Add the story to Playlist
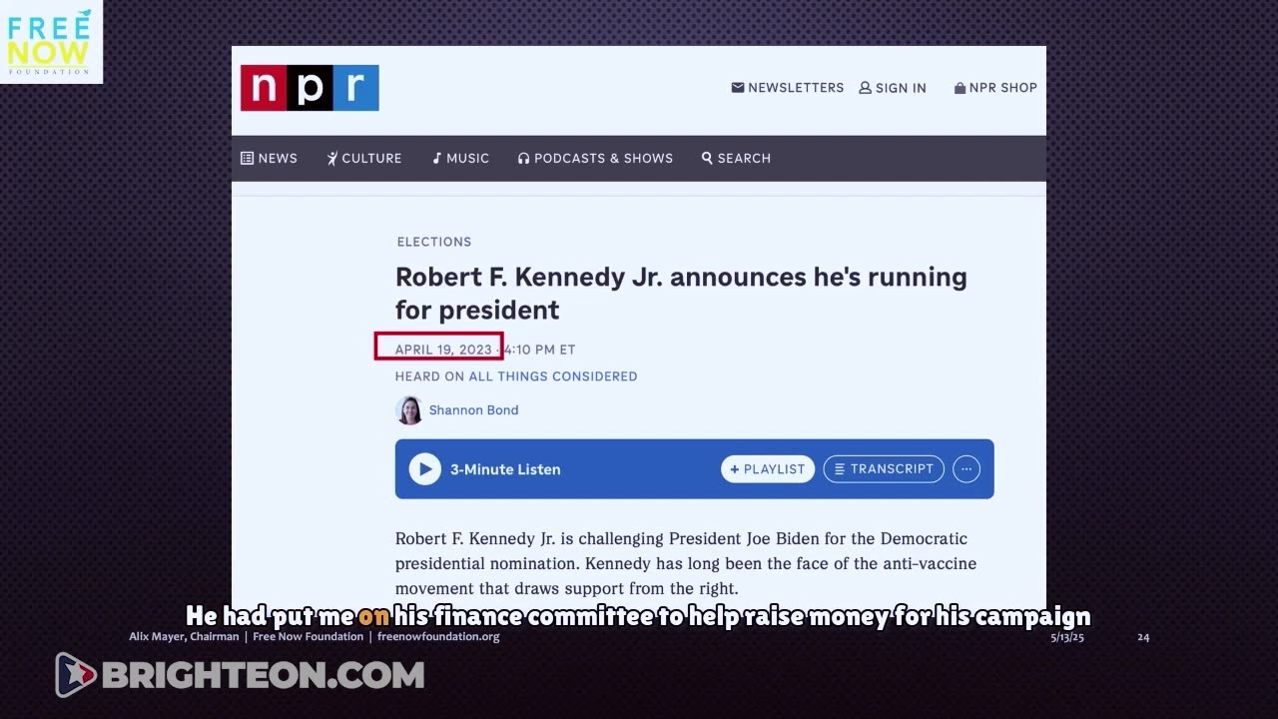The image size is (1278, 719). (x=768, y=468)
